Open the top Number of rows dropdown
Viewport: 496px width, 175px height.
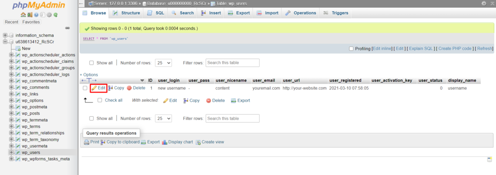[163, 63]
